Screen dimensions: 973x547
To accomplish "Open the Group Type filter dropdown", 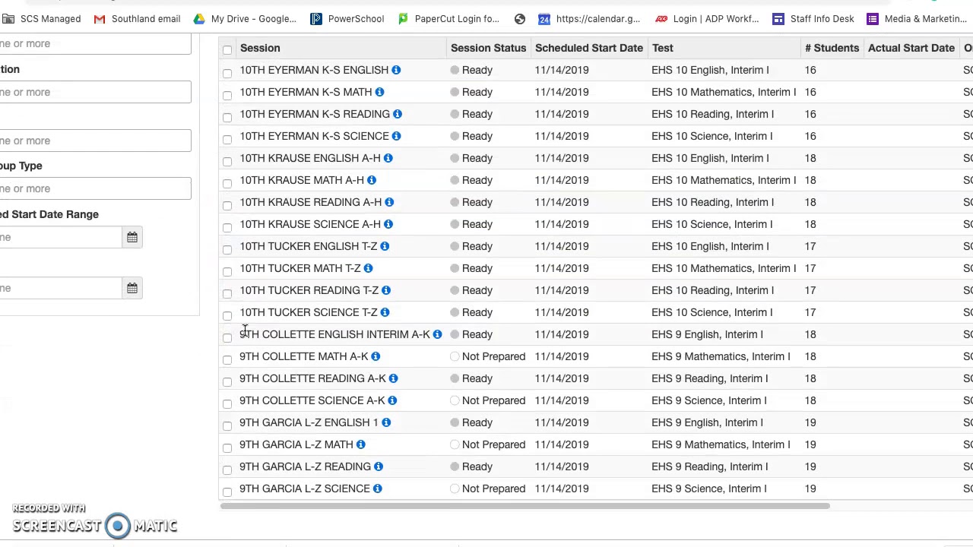I will click(95, 188).
